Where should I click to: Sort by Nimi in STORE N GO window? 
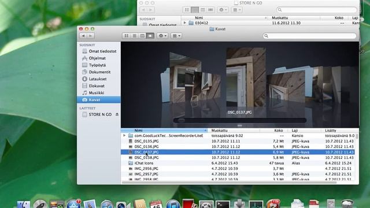225,18
